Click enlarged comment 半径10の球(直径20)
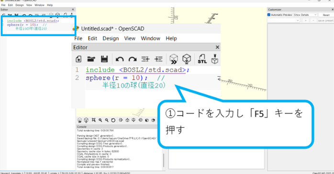 tap(134, 85)
